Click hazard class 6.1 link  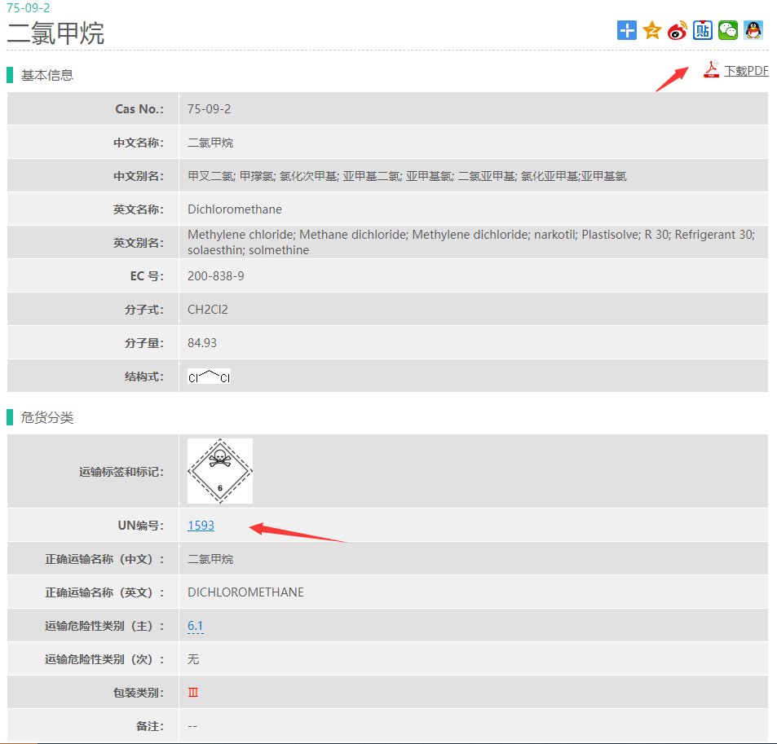point(195,626)
